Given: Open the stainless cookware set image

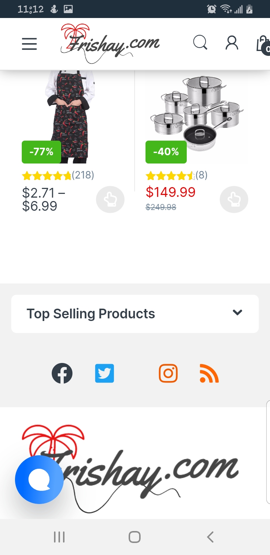Looking at the screenshot, I should point(196,114).
